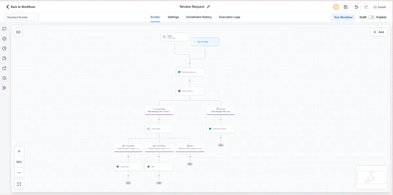Image resolution: width=393 pixels, height=195 pixels.
Task: Open the Enrollment History tab
Action: pyautogui.click(x=199, y=17)
